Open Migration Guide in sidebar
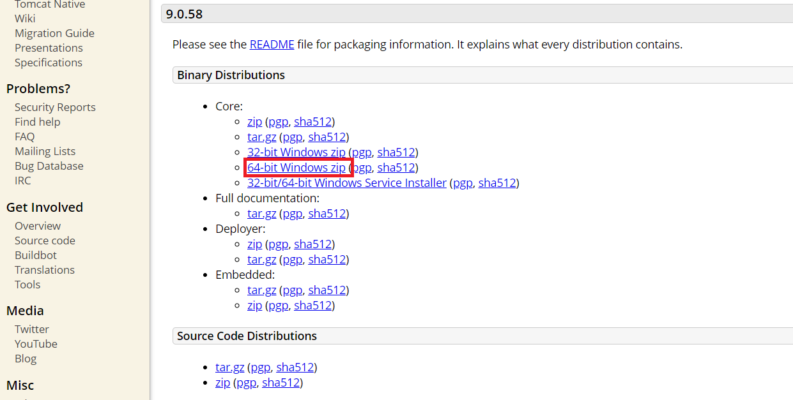The width and height of the screenshot is (793, 400). click(x=54, y=33)
